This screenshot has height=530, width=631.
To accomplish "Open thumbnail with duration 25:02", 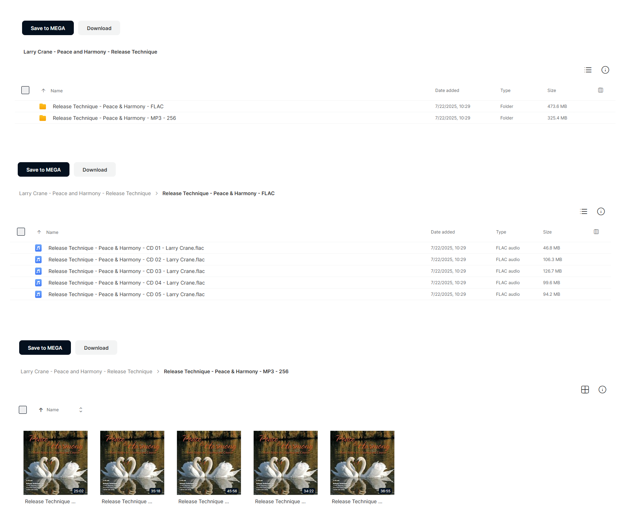I will (x=55, y=463).
